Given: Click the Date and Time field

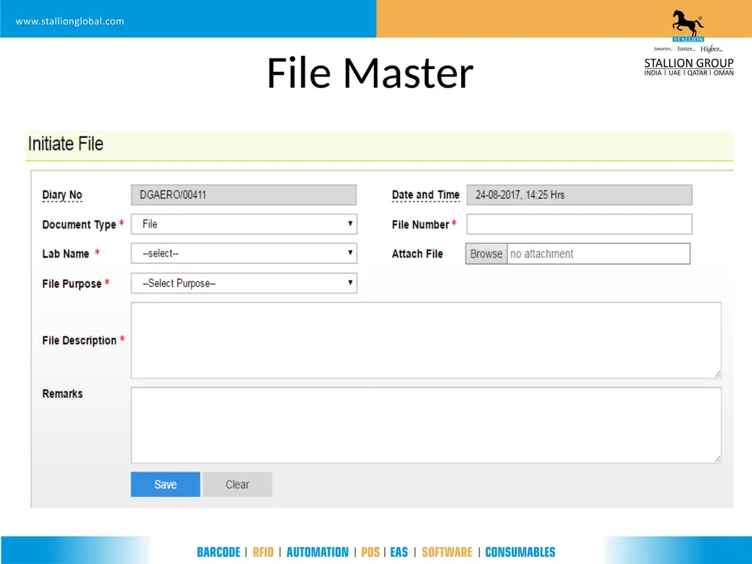Looking at the screenshot, I should (579, 195).
